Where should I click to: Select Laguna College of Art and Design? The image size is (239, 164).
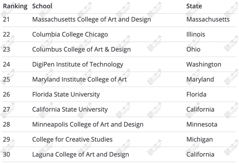pyautogui.click(x=81, y=154)
